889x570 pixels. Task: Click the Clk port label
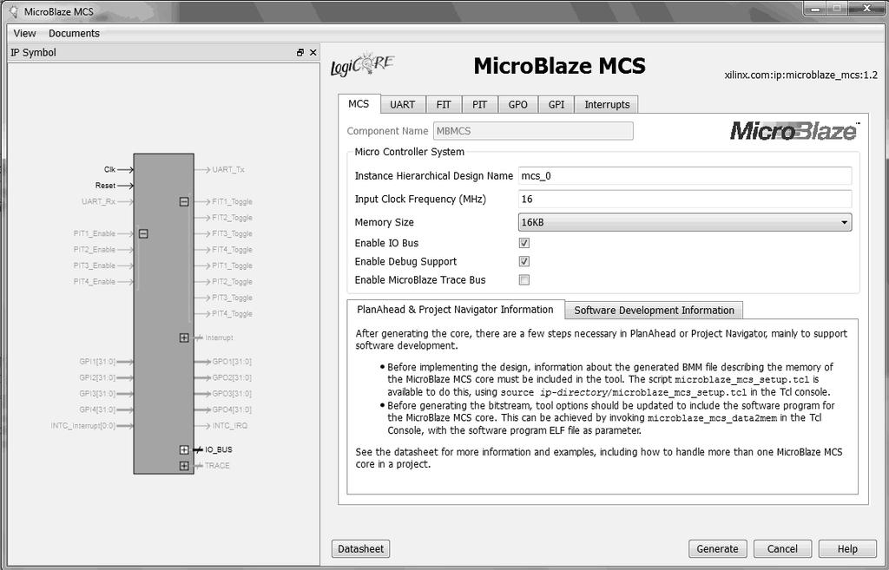[x=109, y=169]
